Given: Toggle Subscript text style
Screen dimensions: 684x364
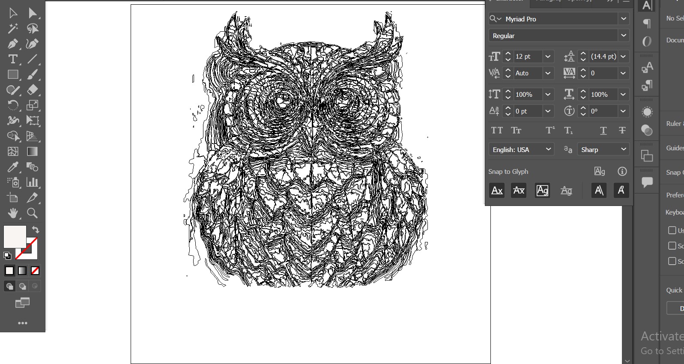Looking at the screenshot, I should point(568,131).
